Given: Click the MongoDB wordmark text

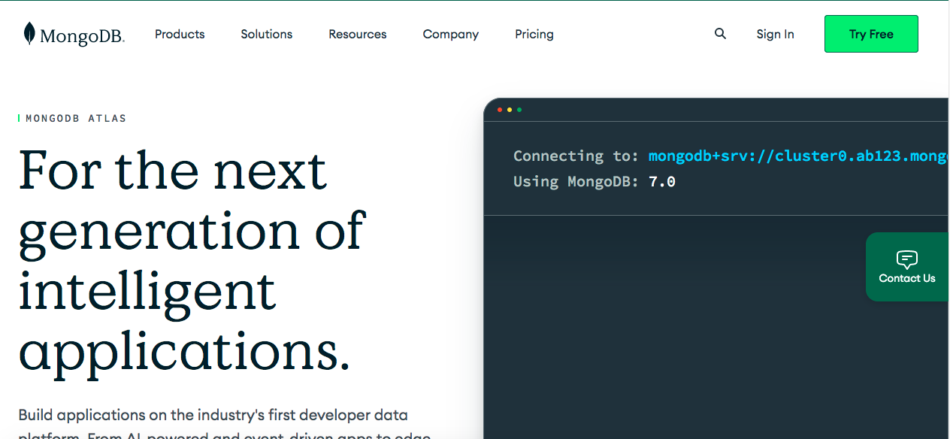Looking at the screenshot, I should click(82, 35).
